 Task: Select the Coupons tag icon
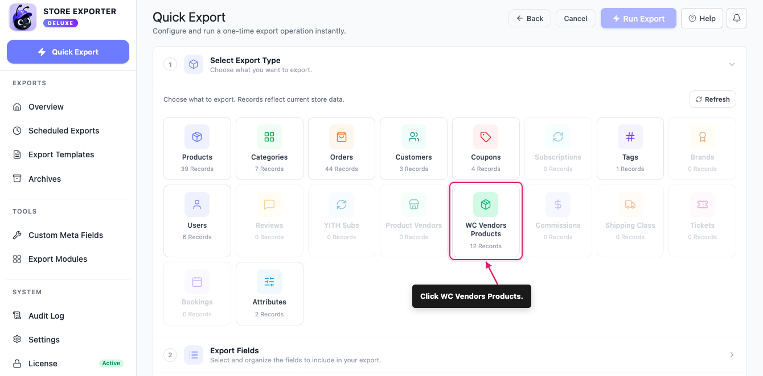(x=486, y=137)
